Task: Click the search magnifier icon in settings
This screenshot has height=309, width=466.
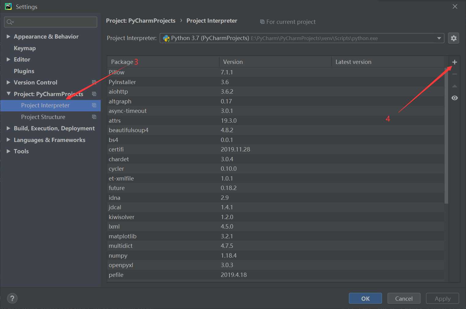Action: point(10,22)
